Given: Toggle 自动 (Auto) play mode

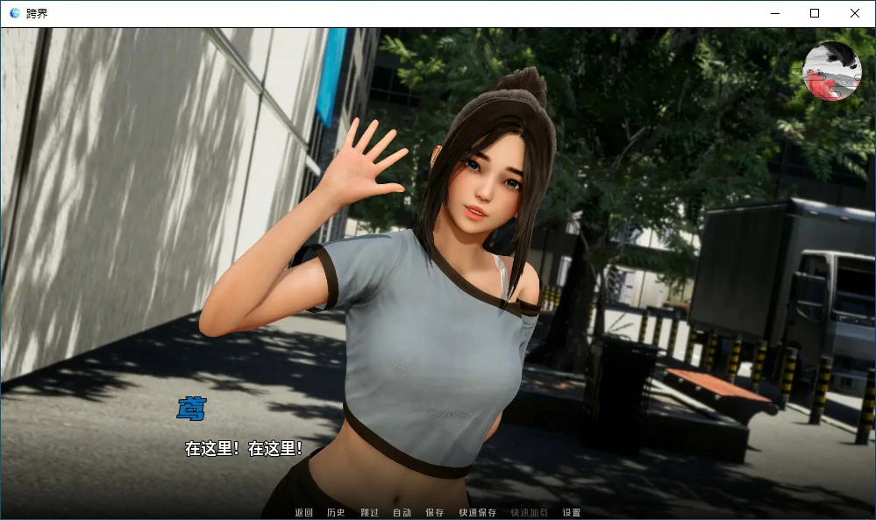Looking at the screenshot, I should tap(402, 512).
